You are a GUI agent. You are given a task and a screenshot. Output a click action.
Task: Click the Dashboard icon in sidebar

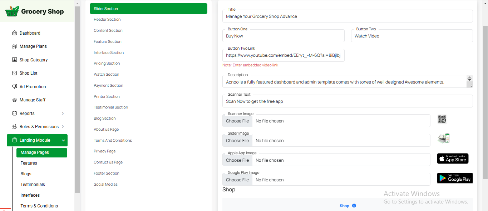[x=14, y=33]
